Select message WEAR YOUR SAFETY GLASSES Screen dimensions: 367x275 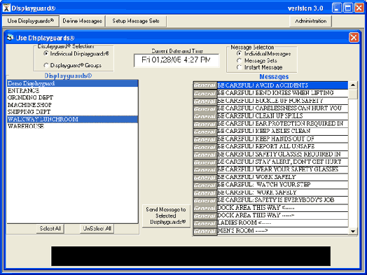(282, 169)
